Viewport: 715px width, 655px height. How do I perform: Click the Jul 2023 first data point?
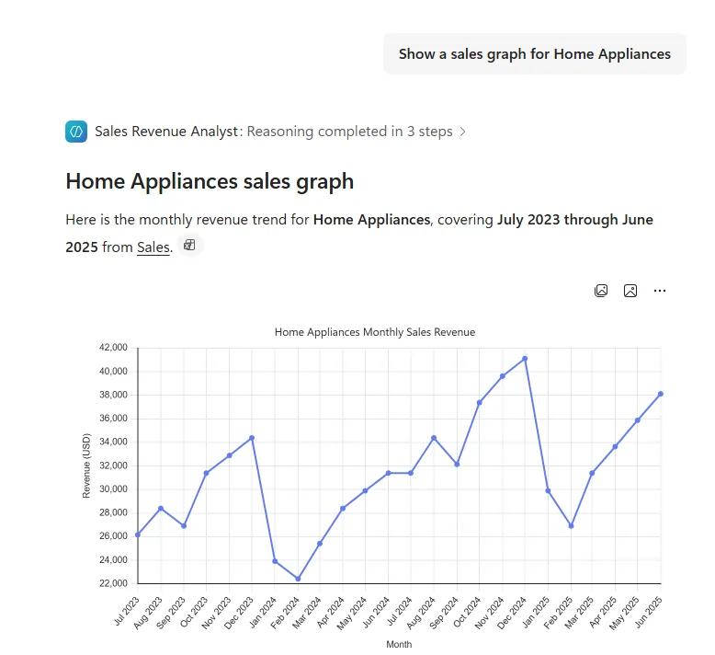click(x=138, y=534)
